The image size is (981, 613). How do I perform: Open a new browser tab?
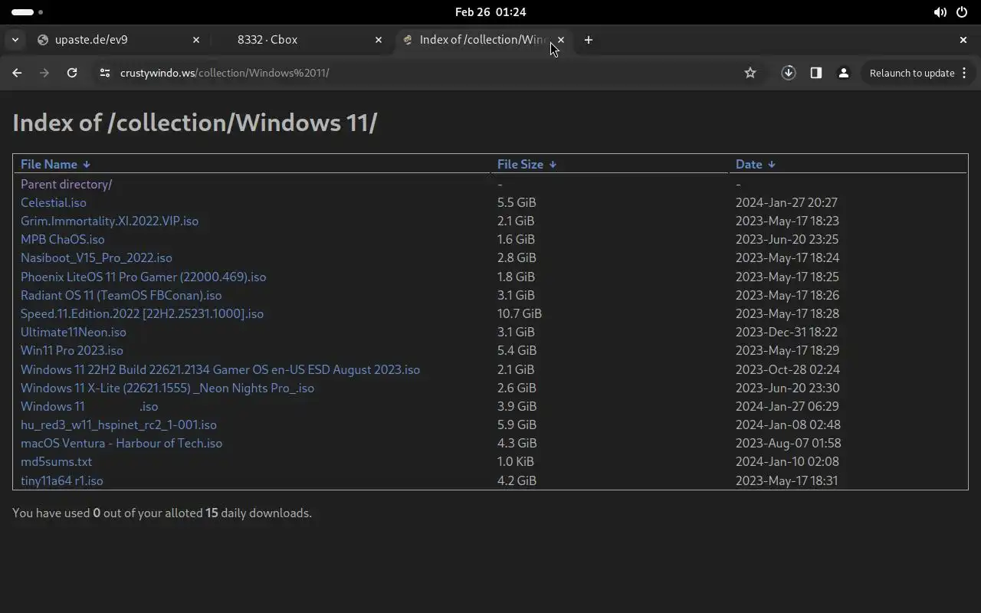click(588, 40)
